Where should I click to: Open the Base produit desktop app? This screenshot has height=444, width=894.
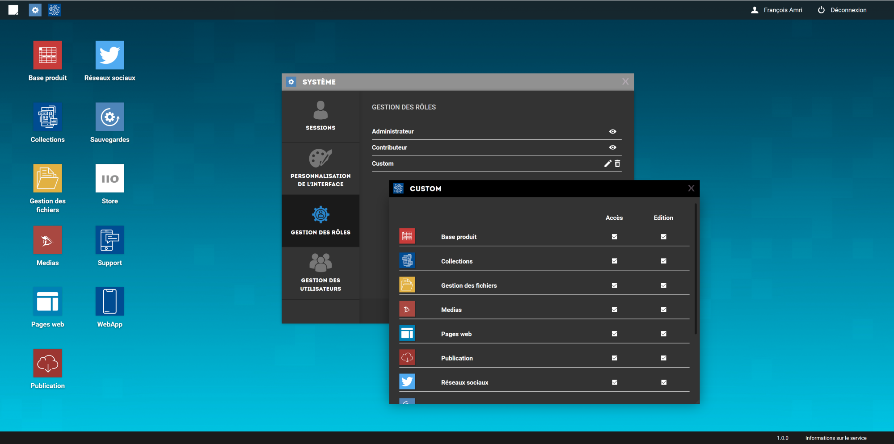point(47,55)
